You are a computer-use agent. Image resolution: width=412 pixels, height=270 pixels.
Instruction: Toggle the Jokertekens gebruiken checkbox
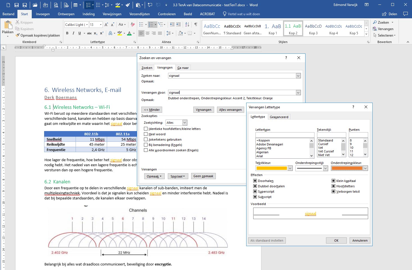[146, 139]
